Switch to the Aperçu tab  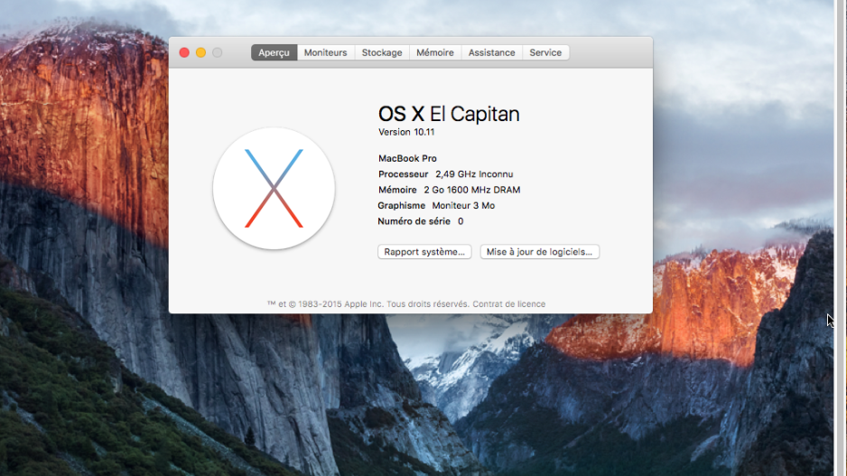pyautogui.click(x=274, y=52)
